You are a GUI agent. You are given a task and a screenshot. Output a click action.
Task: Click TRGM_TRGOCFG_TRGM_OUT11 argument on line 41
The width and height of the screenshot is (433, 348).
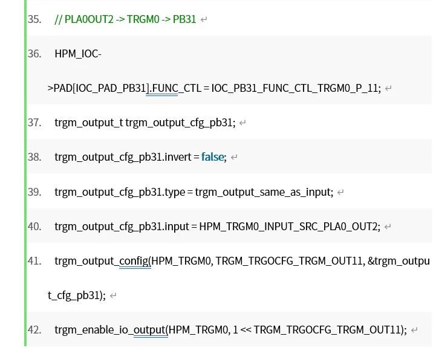pos(289,261)
